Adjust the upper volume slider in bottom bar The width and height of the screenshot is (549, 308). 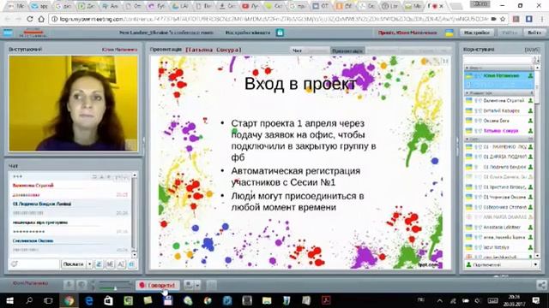click(115, 282)
